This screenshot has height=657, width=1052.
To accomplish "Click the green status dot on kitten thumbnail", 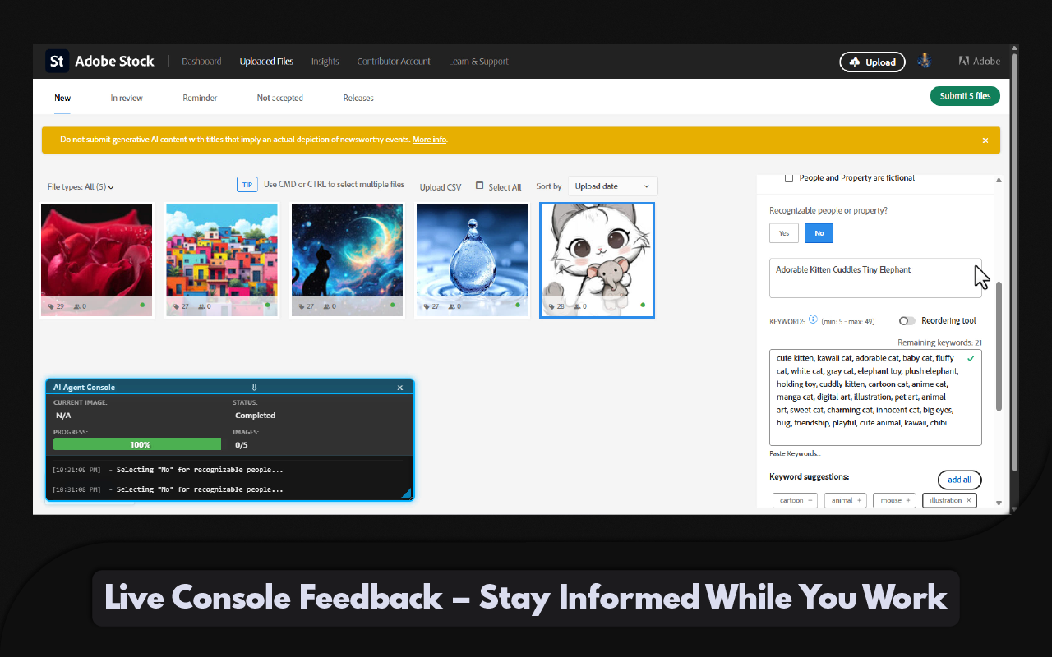I will point(643,305).
